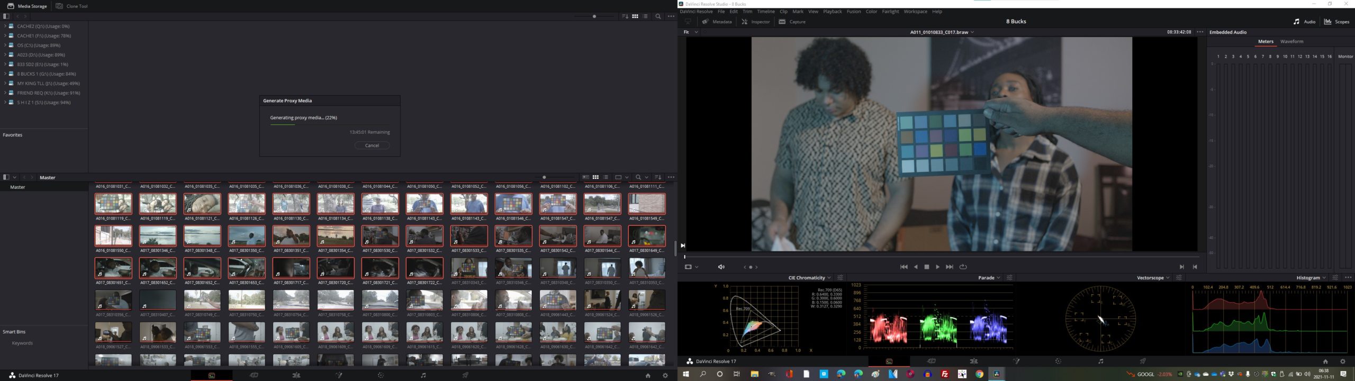1355x381 pixels.
Task: Toggle the Scopes panel
Action: click(1337, 22)
